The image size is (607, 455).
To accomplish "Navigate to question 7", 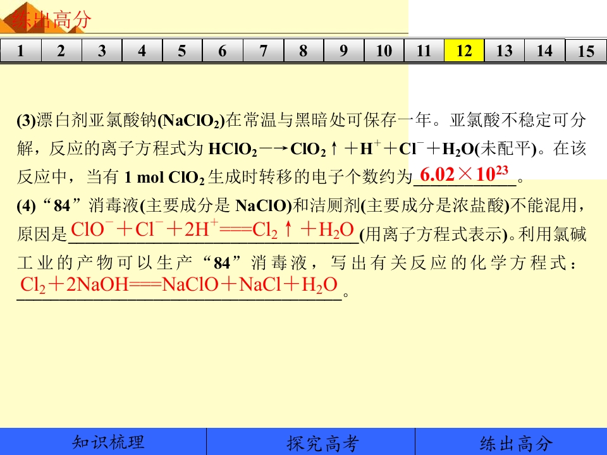I will pyautogui.click(x=263, y=51).
